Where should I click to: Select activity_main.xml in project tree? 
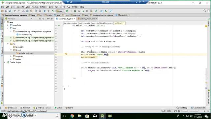26,53
